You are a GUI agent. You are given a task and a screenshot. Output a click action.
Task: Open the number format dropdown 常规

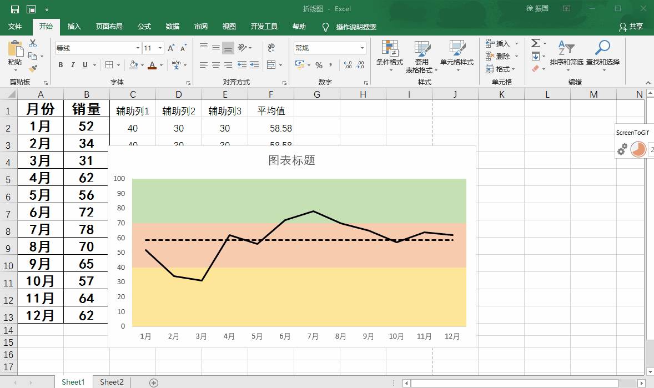click(362, 48)
